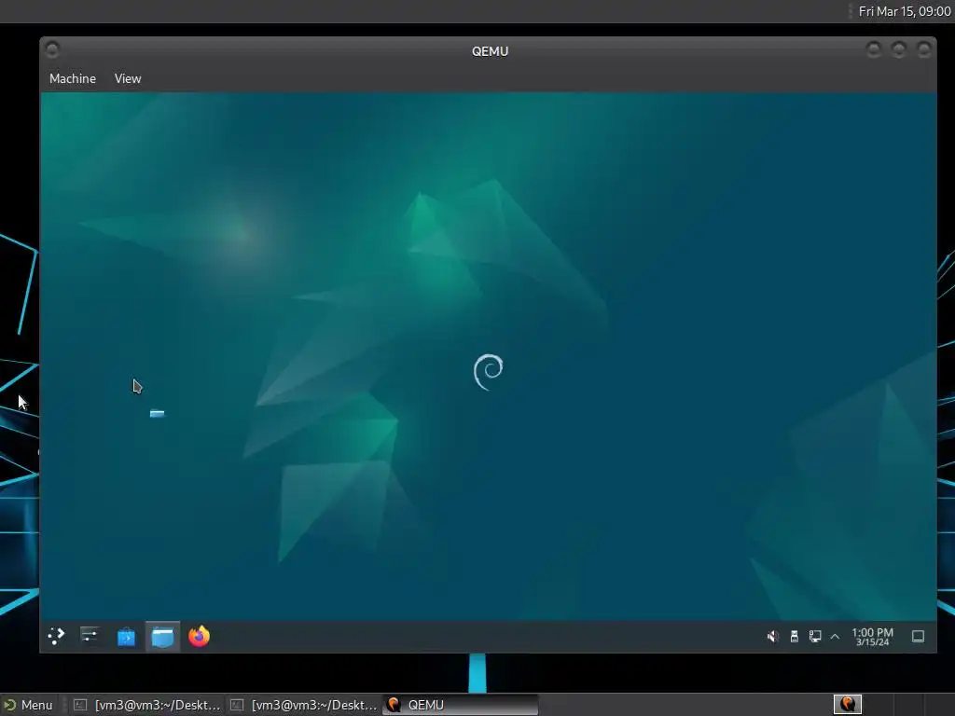Viewport: 955px width, 716px height.
Task: Minimize the QEMU window
Action: click(873, 49)
